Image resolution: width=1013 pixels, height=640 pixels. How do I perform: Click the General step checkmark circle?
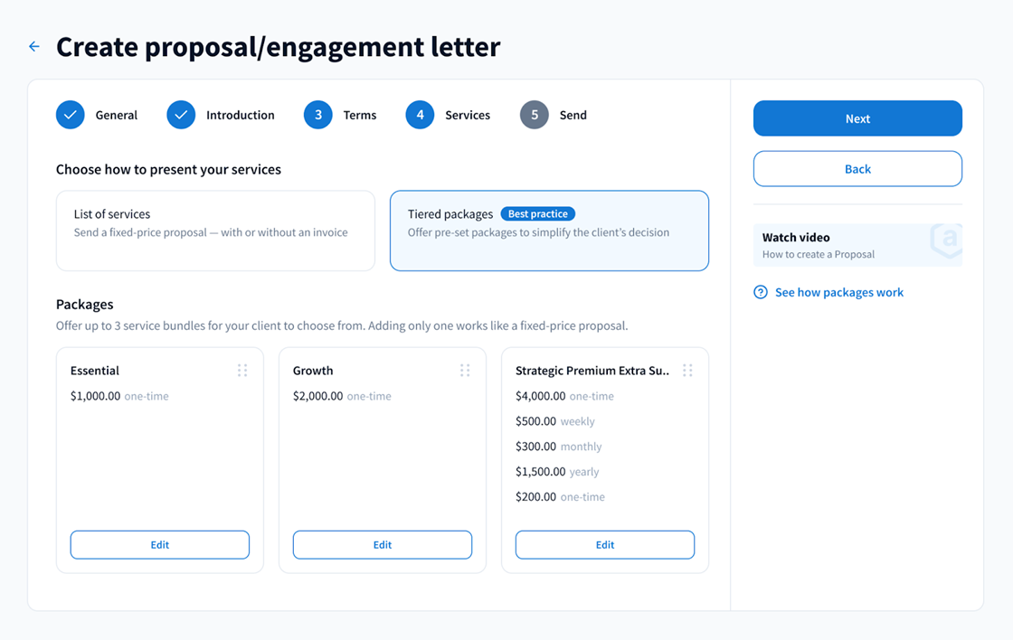click(x=71, y=115)
